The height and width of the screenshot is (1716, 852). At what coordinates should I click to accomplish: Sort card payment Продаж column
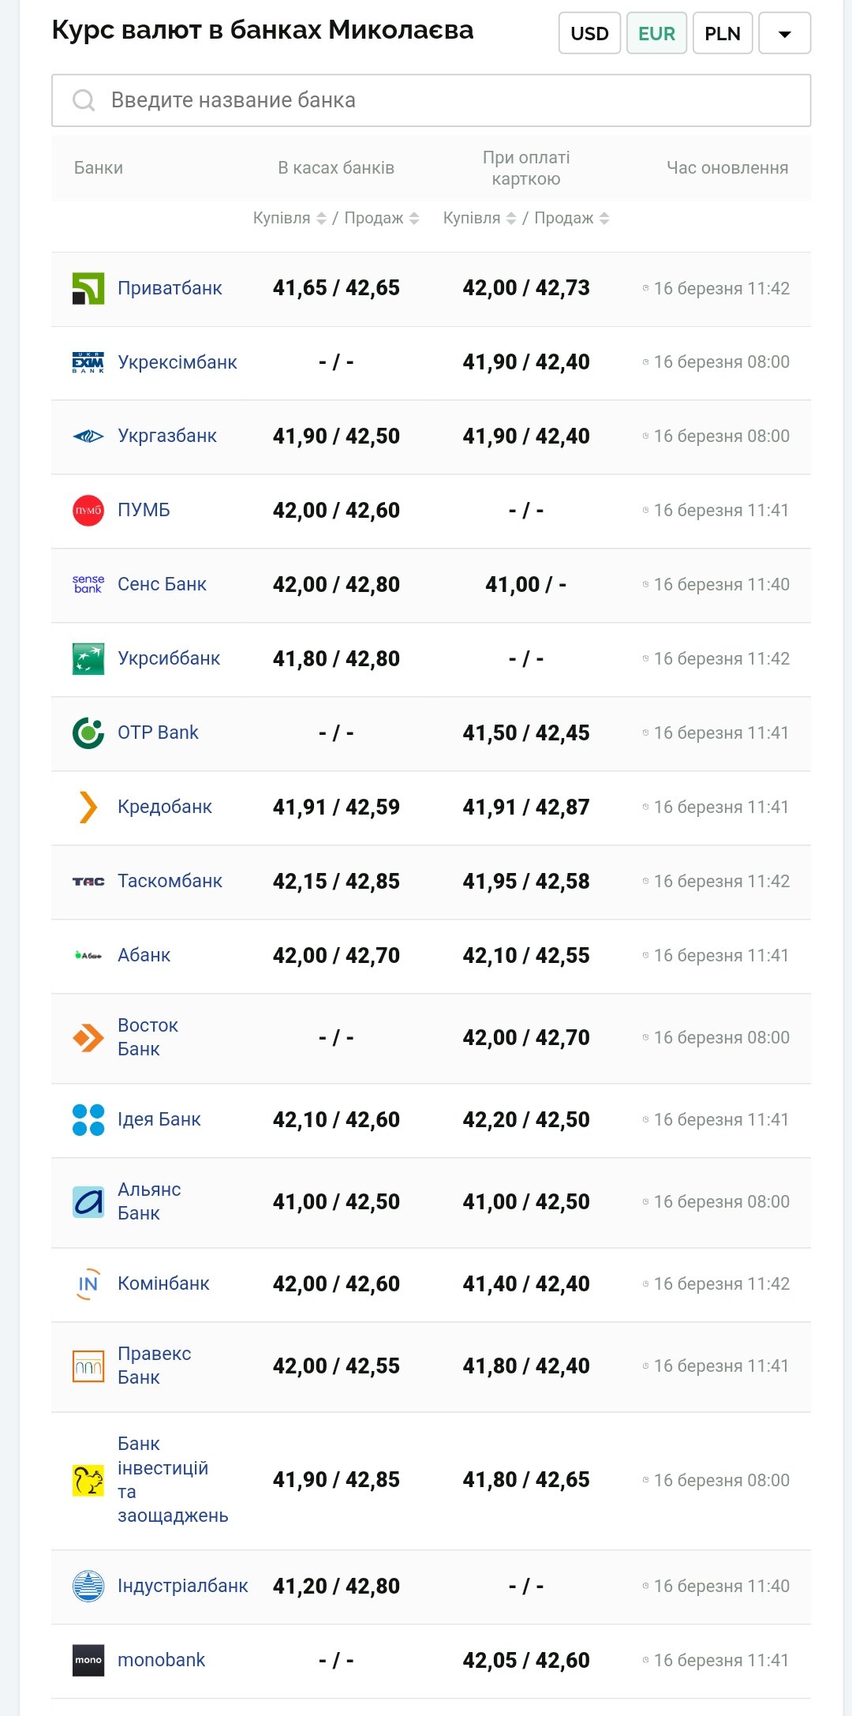[604, 219]
